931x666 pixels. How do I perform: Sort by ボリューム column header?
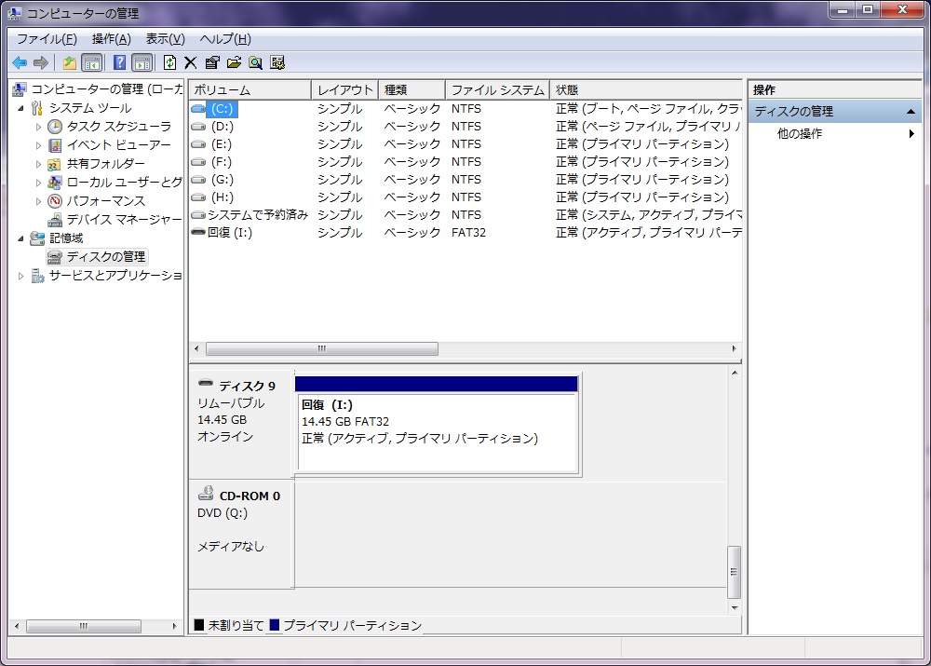(x=250, y=89)
